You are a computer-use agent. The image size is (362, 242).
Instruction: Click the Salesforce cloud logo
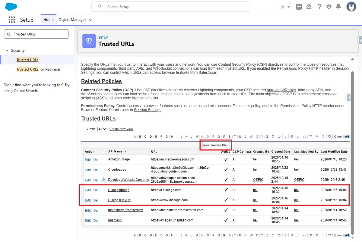11,6
